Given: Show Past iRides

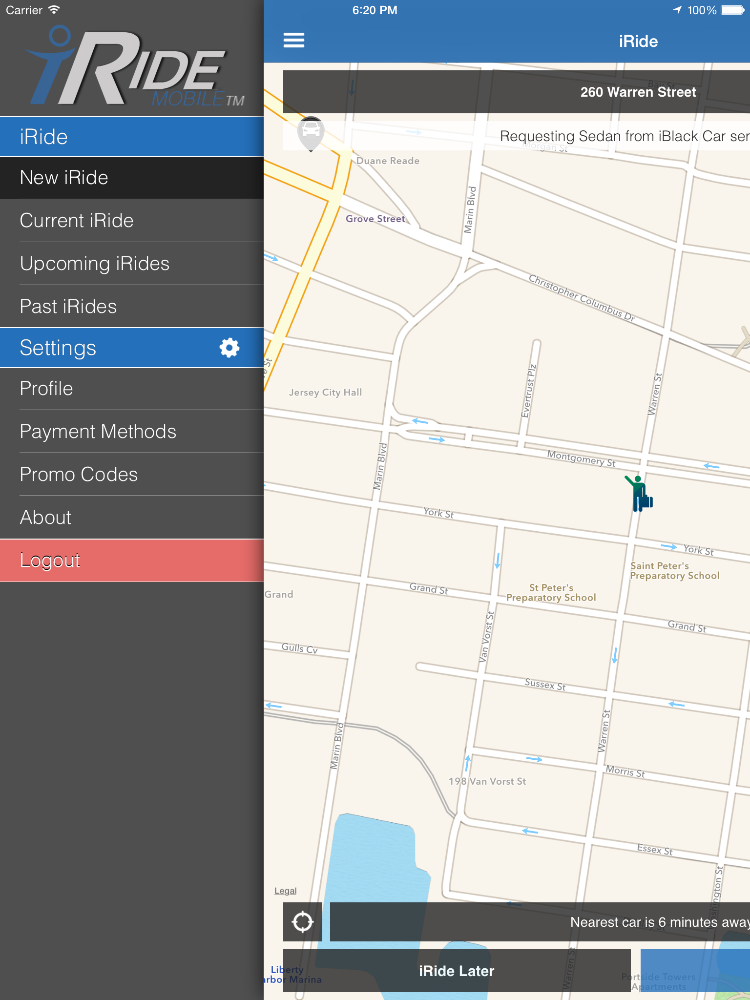Looking at the screenshot, I should 132,307.
